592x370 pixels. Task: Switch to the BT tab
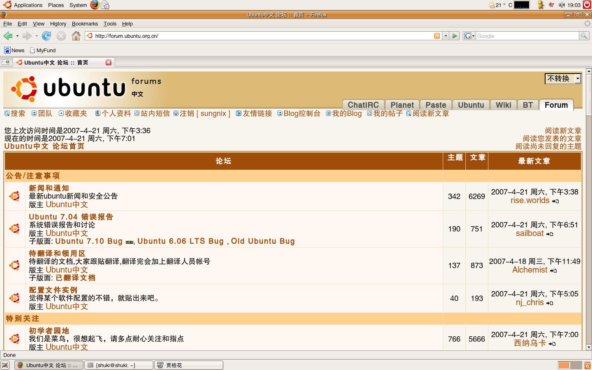[x=528, y=105]
